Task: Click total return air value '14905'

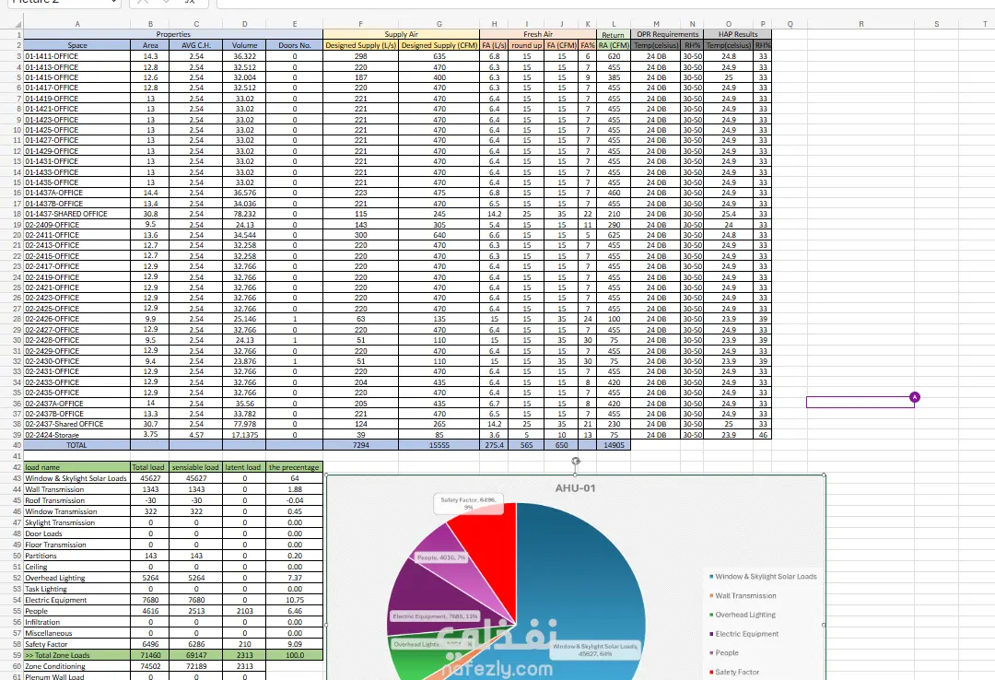Action: pos(614,445)
